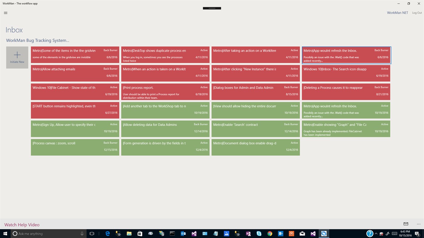Screen dimensions: 424x238
Task: Select the '|Process canvas : zoom, scroll' tile
Action: [75, 147]
